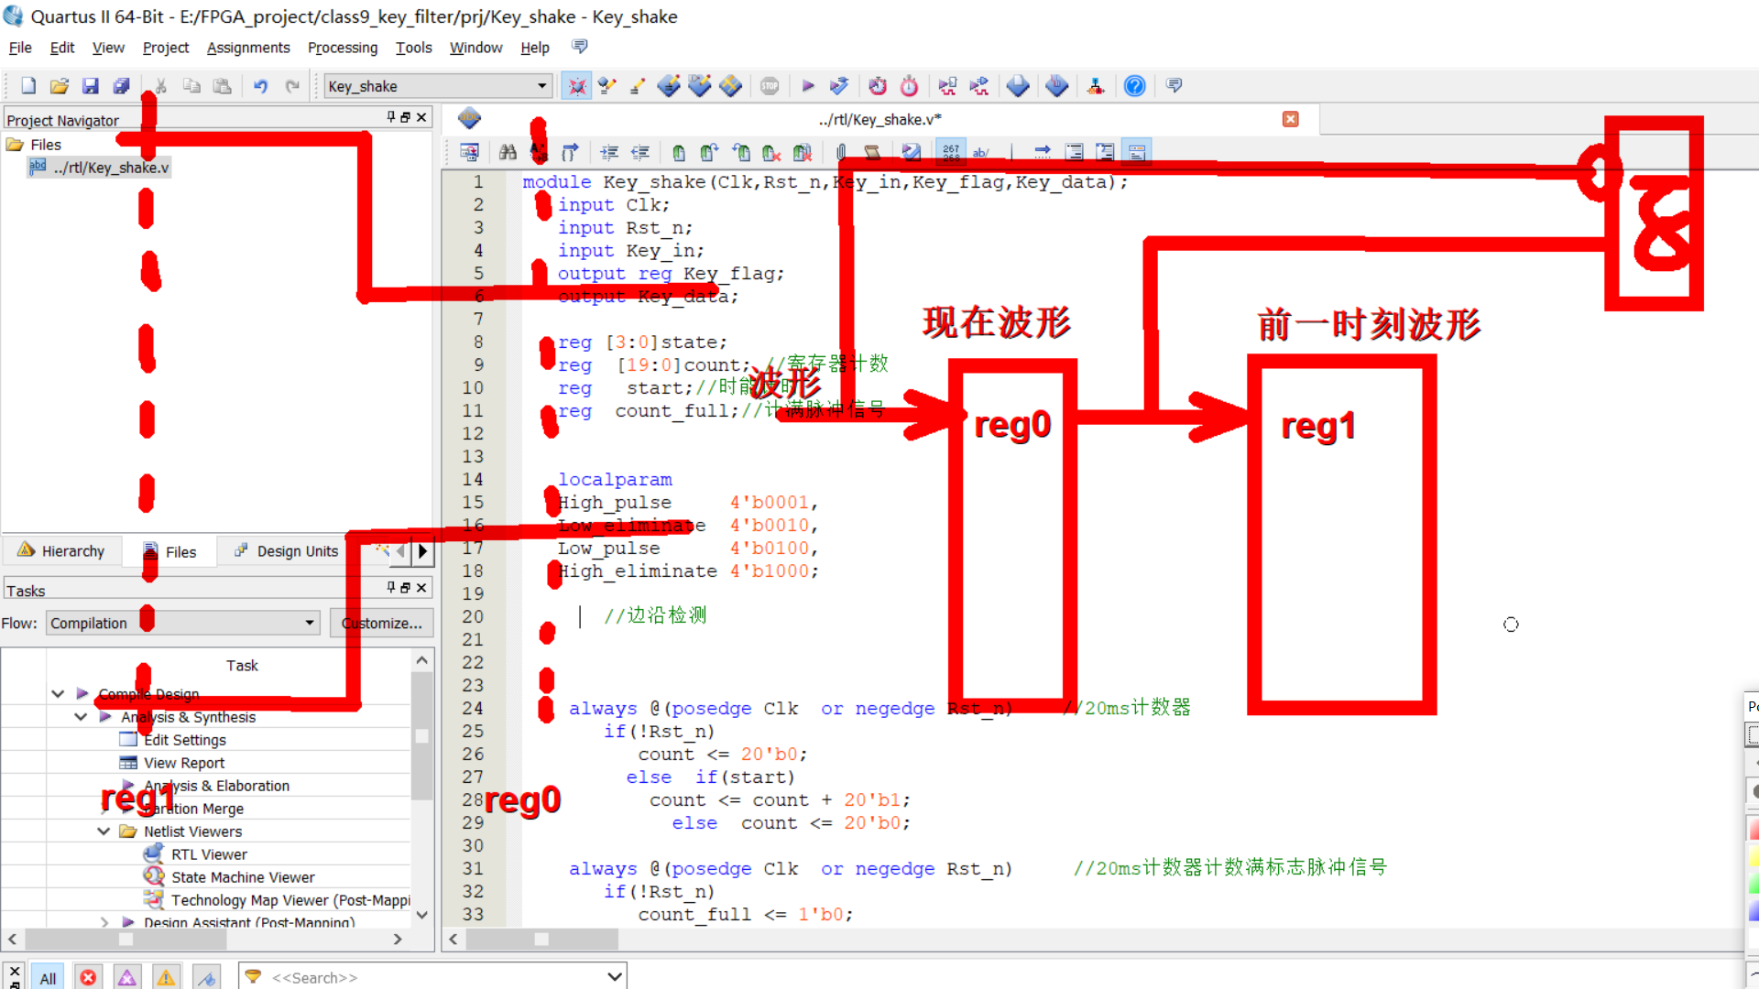Viewport: 1759px width, 989px height.
Task: Start compilation with the purple play icon
Action: (x=808, y=86)
